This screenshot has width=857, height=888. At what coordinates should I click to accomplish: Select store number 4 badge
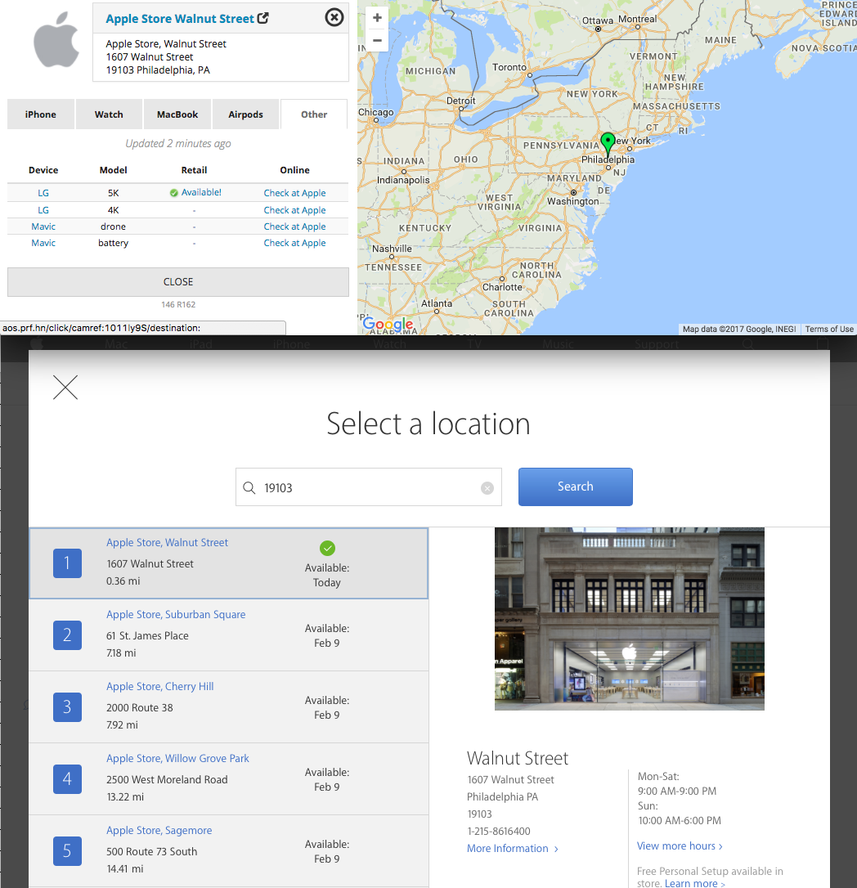point(67,779)
